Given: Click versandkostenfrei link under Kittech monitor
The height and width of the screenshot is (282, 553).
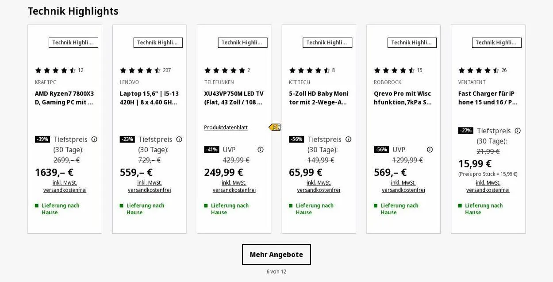Looking at the screenshot, I should click(x=319, y=190).
